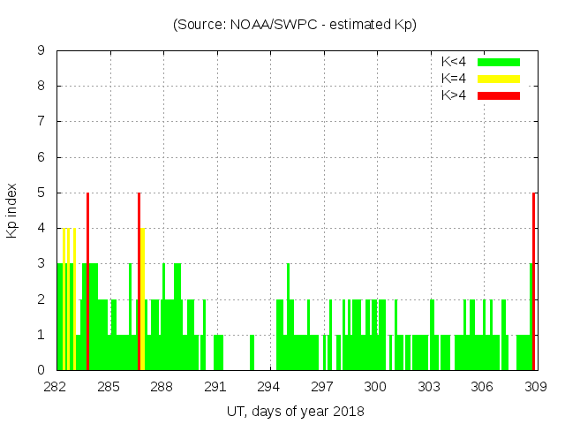Select the 300 tick label on x-axis
The width and height of the screenshot is (565, 424).
click(x=375, y=387)
